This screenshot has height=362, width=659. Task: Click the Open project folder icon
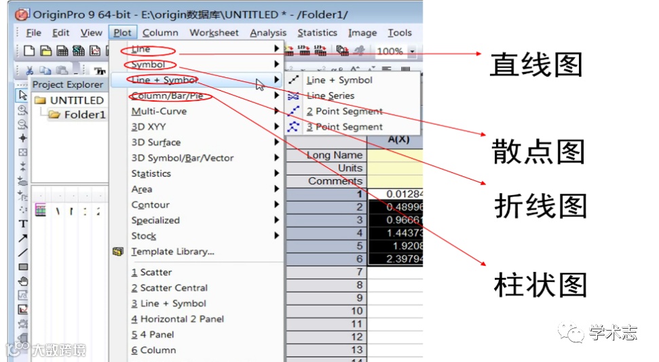point(45,51)
